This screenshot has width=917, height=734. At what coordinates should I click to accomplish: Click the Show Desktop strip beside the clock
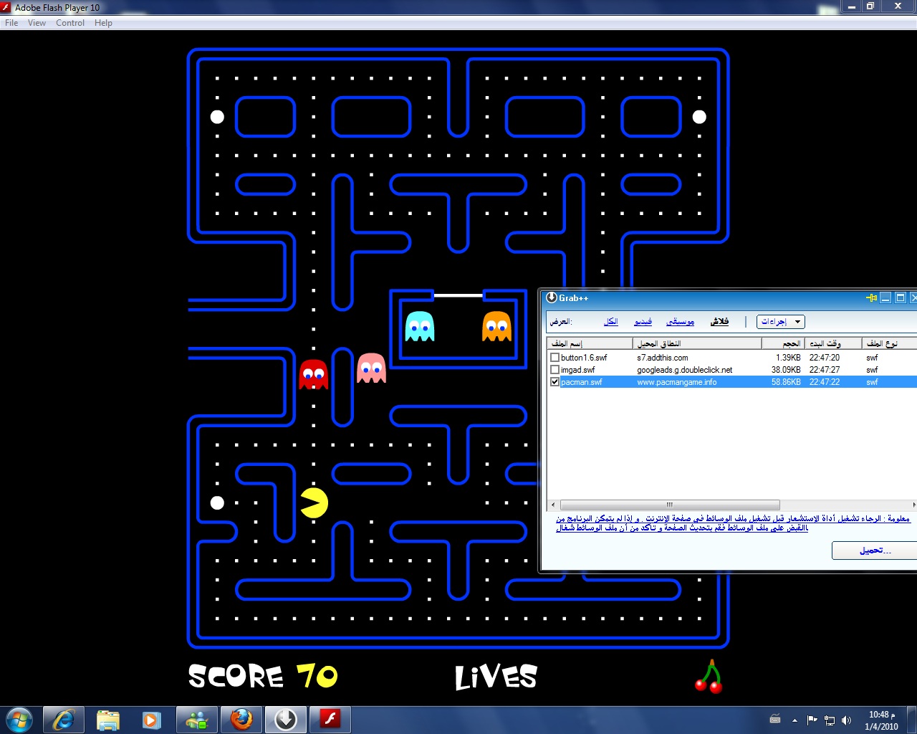point(911,720)
